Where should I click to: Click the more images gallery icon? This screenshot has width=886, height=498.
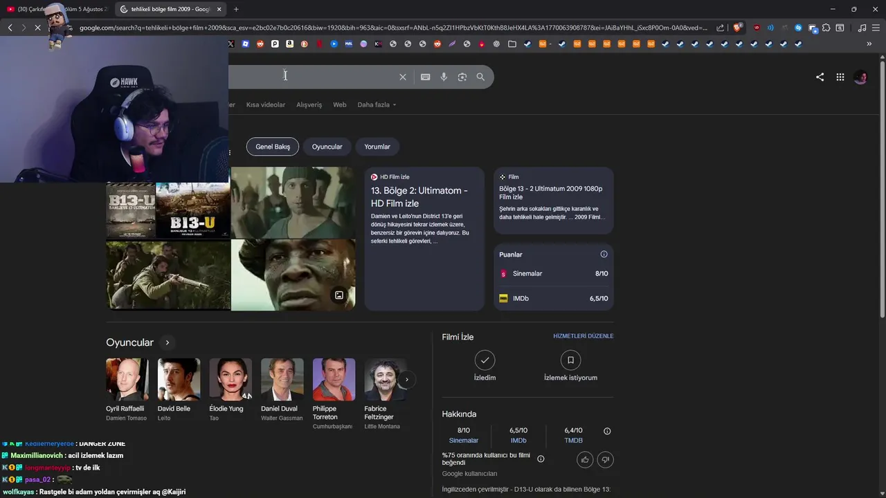[339, 295]
